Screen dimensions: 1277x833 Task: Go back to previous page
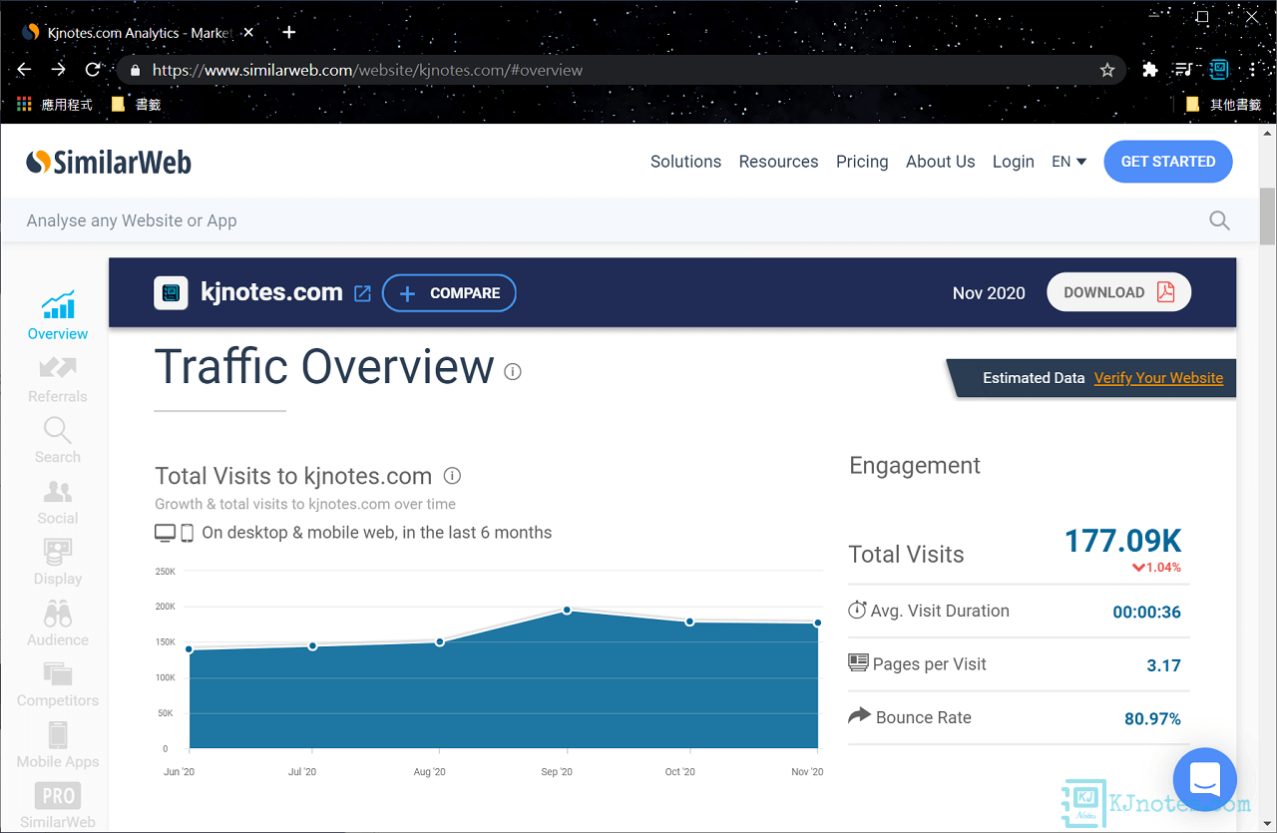click(25, 70)
